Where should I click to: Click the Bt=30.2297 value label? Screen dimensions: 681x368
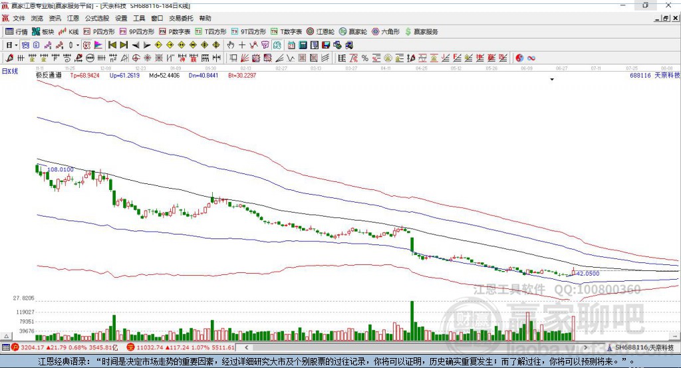[242, 75]
